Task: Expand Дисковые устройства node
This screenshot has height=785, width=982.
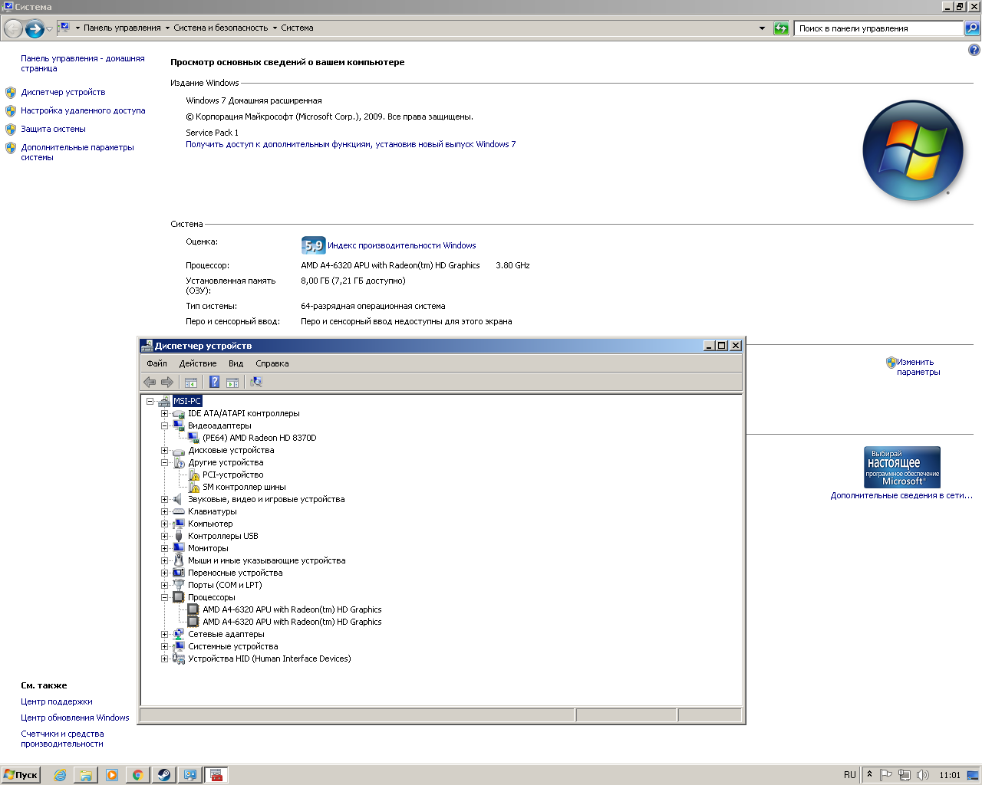Action: pos(164,451)
